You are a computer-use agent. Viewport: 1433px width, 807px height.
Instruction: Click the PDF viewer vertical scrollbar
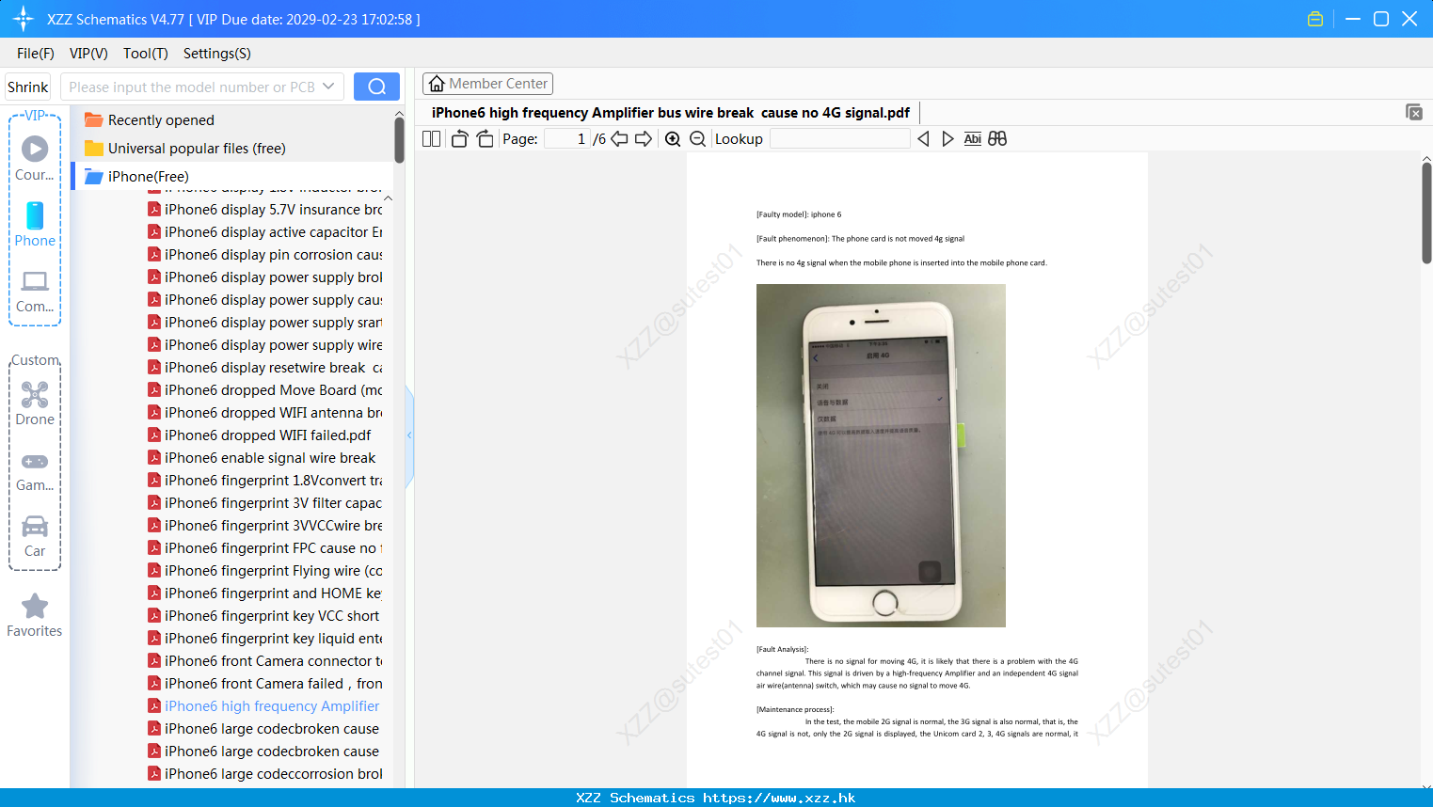point(1426,213)
